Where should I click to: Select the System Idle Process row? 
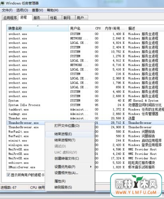(x=85, y=105)
